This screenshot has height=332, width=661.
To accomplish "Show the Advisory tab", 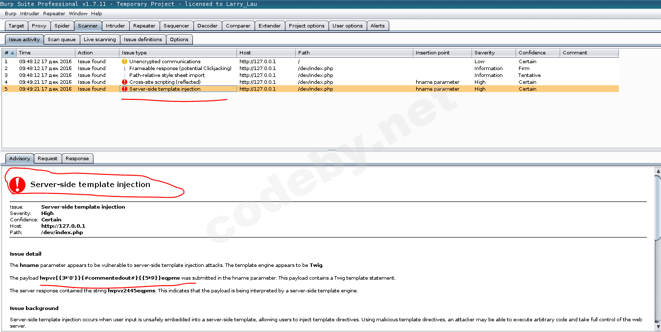I will click(20, 158).
